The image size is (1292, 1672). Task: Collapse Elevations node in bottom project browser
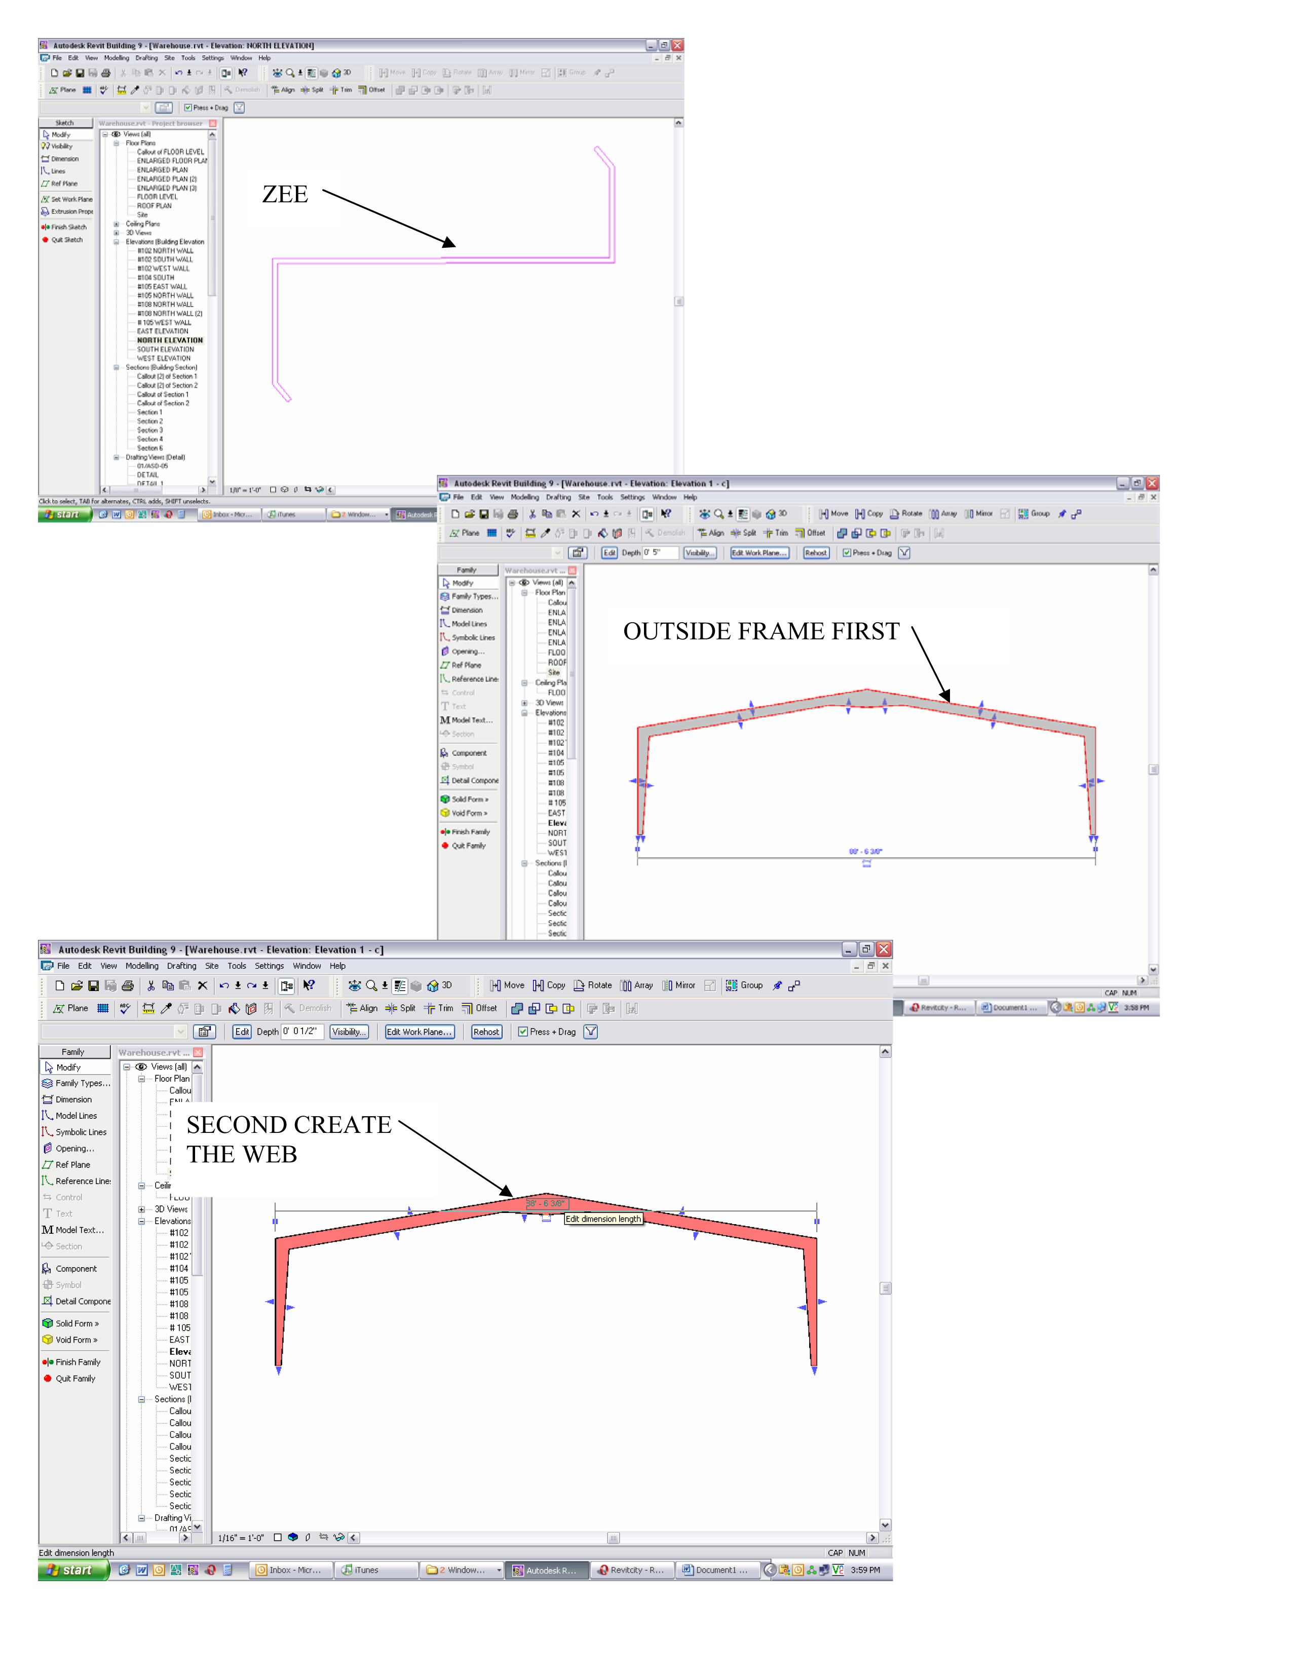tap(141, 1221)
